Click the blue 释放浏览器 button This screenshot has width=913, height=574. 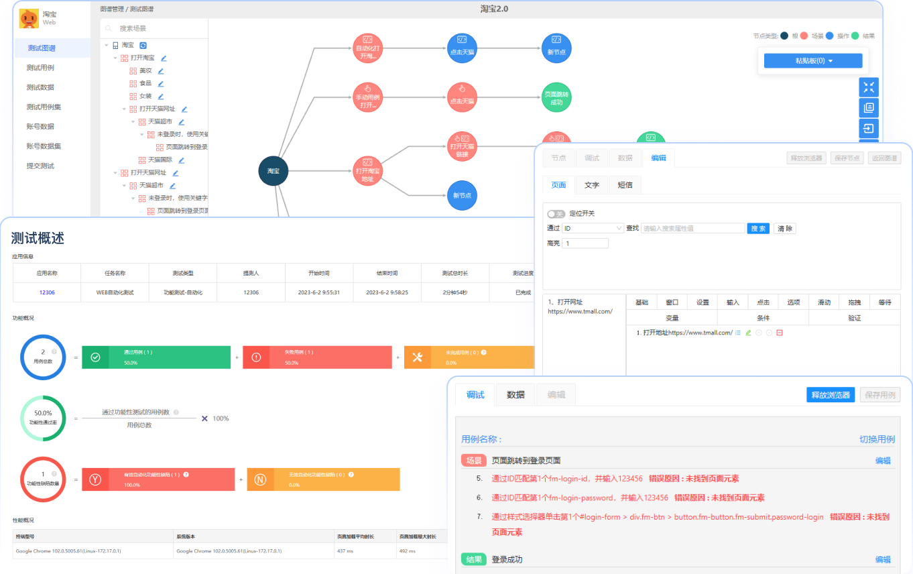[831, 395]
